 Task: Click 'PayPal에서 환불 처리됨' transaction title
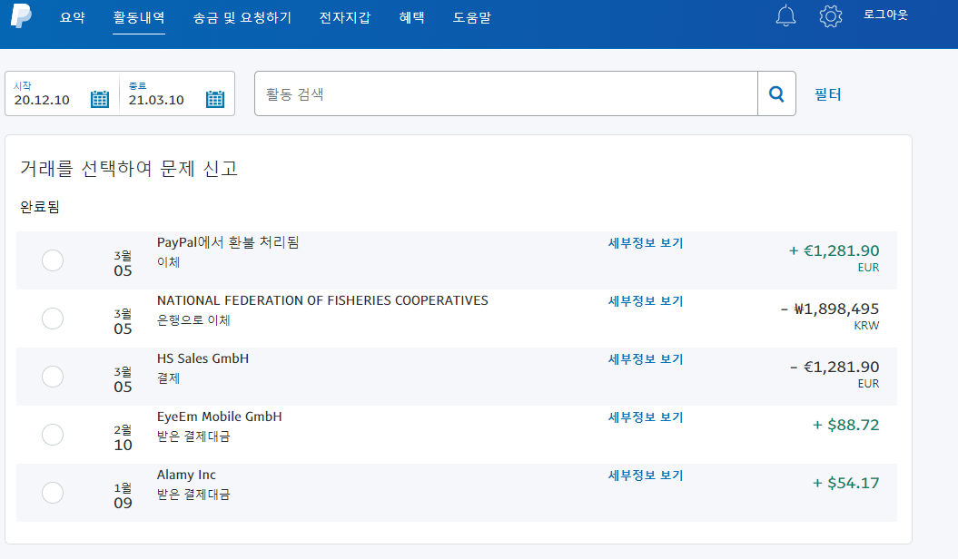[x=228, y=242]
